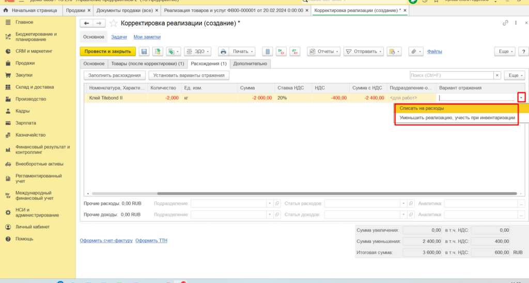
Task: Select the Основное navigation item
Action: [94, 37]
